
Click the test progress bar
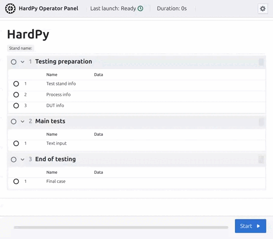pyautogui.click(x=121, y=227)
